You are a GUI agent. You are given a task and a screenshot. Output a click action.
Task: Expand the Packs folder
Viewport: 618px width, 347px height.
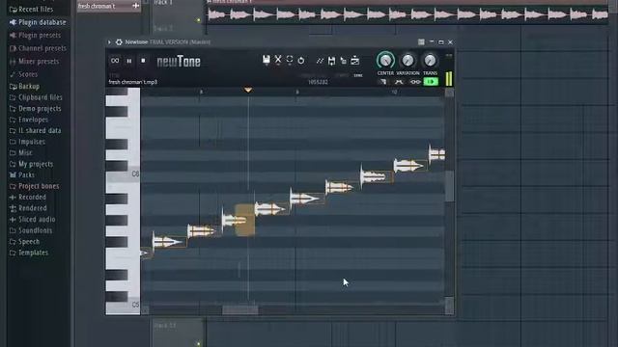click(22, 174)
